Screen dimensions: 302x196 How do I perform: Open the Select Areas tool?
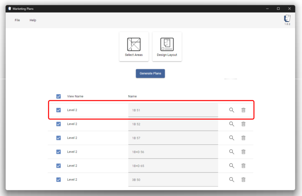[134, 47]
